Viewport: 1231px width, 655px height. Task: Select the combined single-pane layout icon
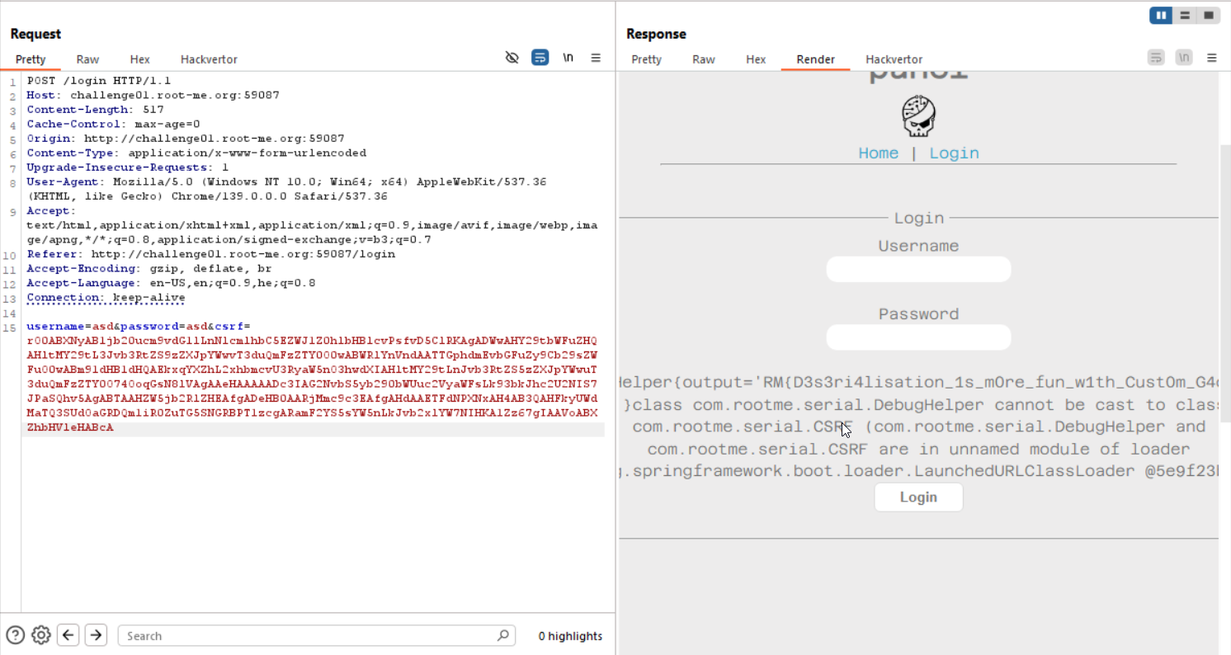point(1208,15)
